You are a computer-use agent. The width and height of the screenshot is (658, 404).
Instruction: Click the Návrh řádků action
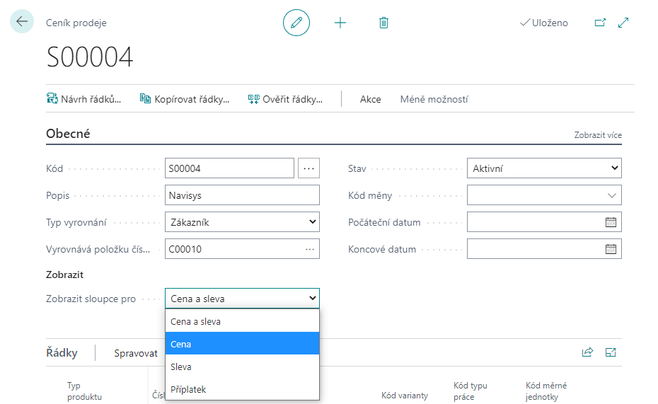coord(84,99)
